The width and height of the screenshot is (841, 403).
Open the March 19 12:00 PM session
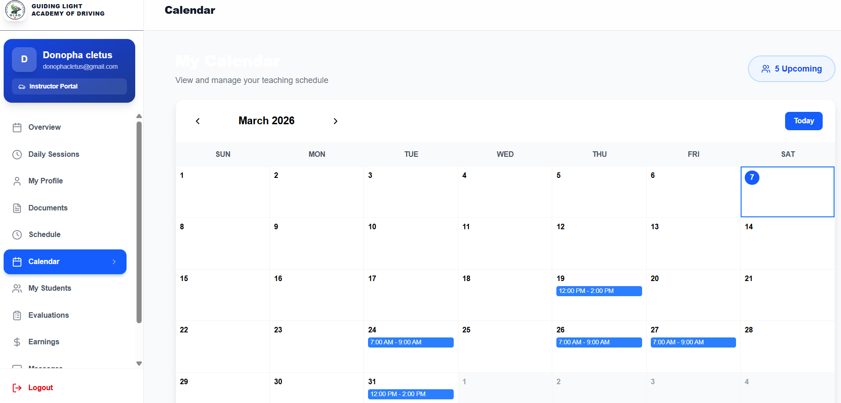599,291
